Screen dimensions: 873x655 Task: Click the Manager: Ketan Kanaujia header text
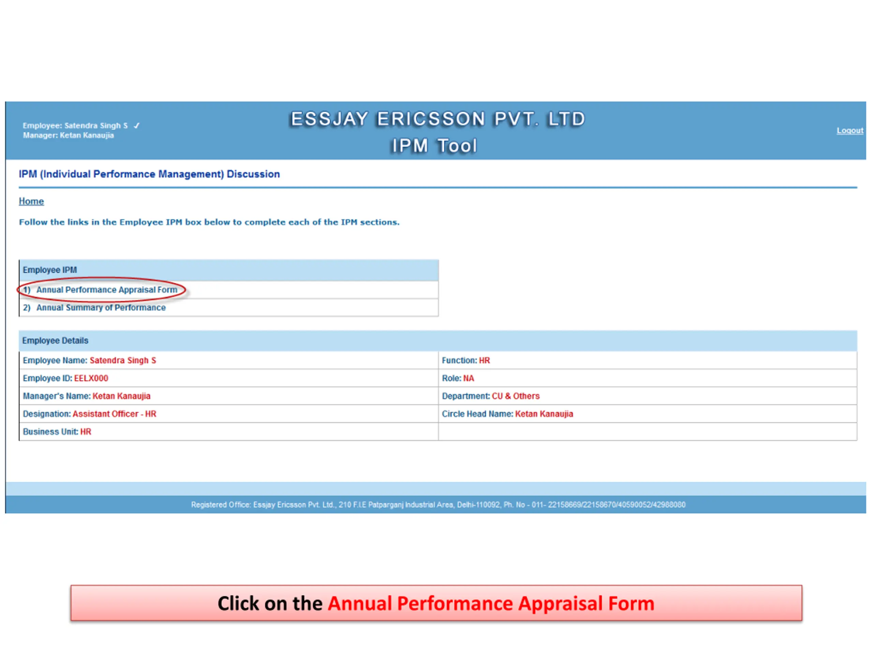(68, 135)
